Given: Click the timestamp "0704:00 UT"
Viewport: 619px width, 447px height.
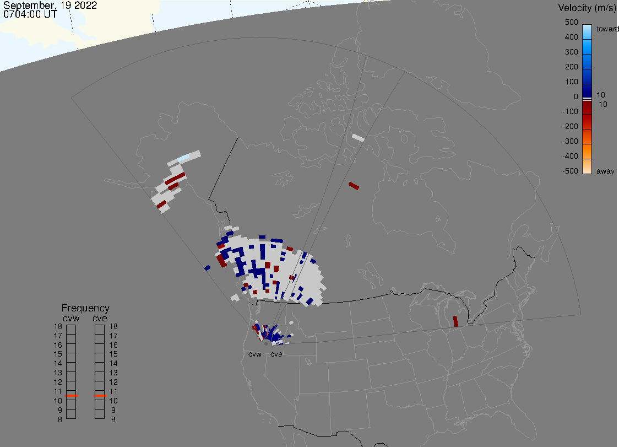Looking at the screenshot, I should (30, 14).
